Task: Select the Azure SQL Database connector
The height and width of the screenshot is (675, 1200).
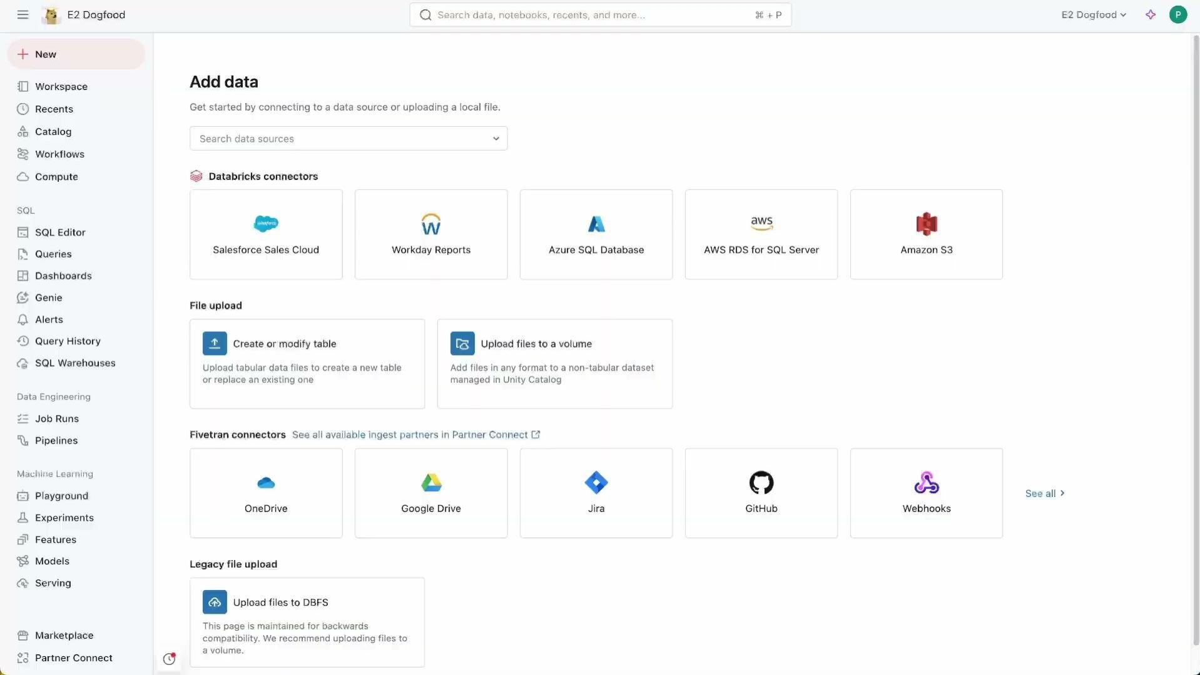Action: (x=596, y=234)
